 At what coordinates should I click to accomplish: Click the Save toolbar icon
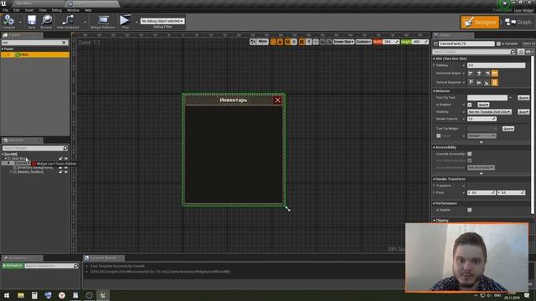pyautogui.click(x=32, y=22)
